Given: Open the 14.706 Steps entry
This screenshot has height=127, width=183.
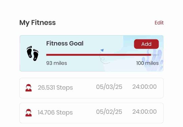Looking at the screenshot, I should (91, 113).
